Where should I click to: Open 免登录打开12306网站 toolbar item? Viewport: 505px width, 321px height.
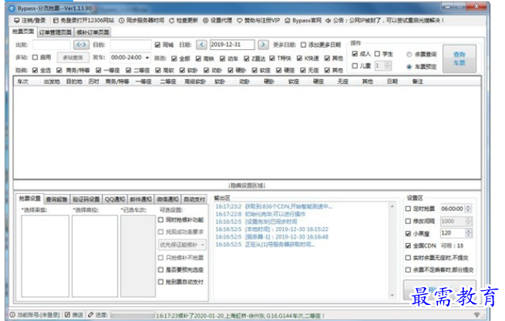[83, 20]
